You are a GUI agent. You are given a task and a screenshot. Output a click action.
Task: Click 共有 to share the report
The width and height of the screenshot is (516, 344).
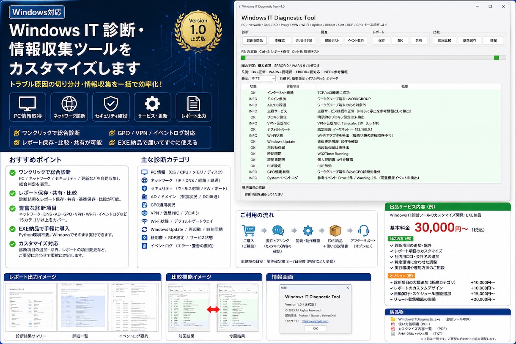419,41
